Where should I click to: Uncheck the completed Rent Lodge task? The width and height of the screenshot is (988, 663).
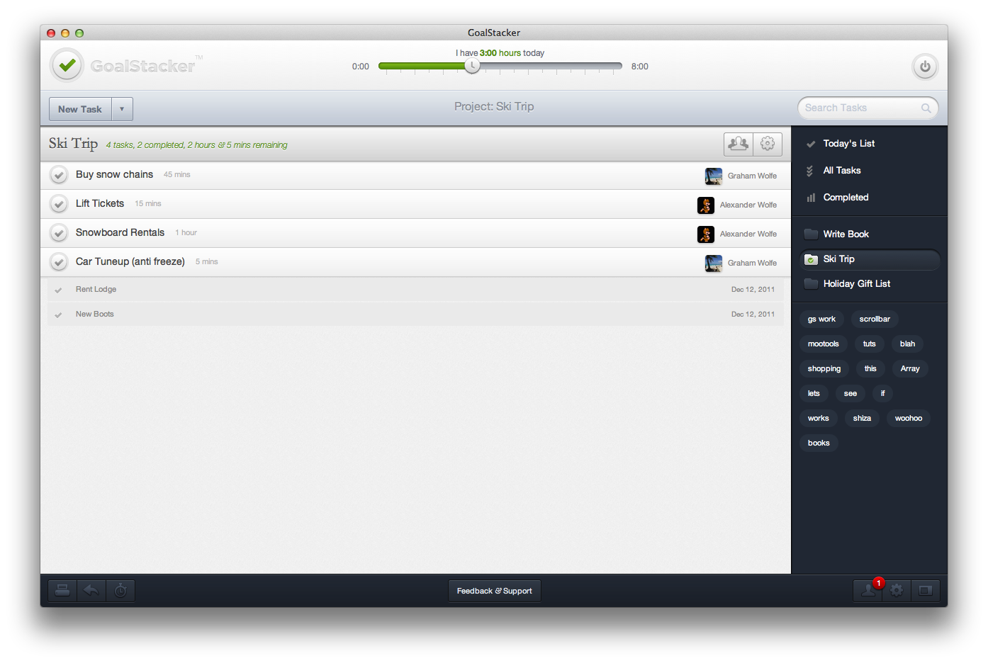click(58, 290)
